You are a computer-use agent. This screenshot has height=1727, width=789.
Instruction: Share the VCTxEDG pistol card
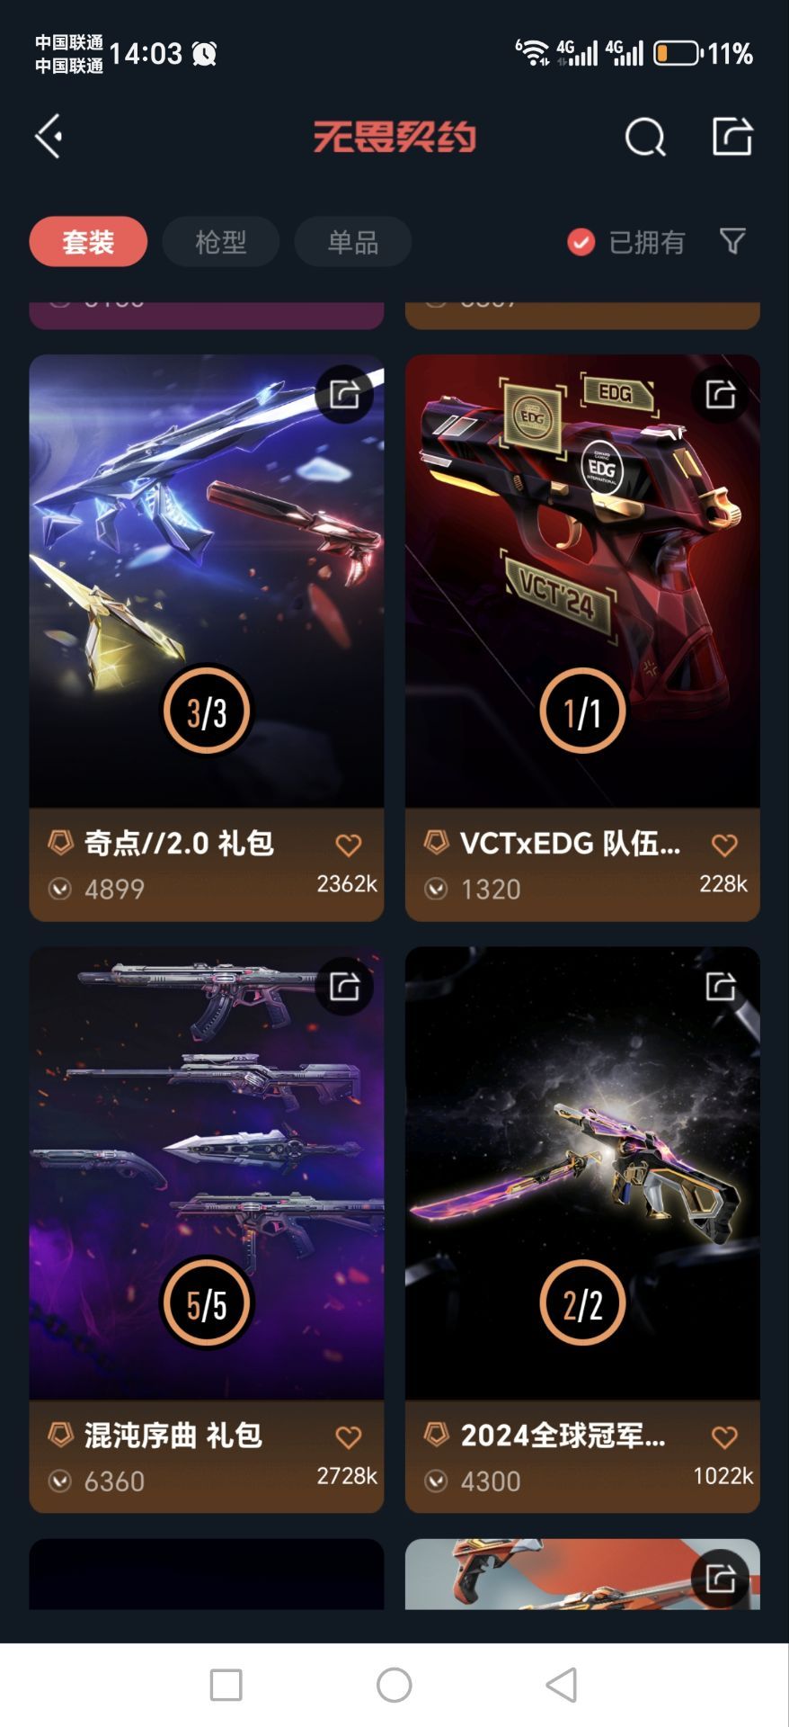click(x=721, y=394)
